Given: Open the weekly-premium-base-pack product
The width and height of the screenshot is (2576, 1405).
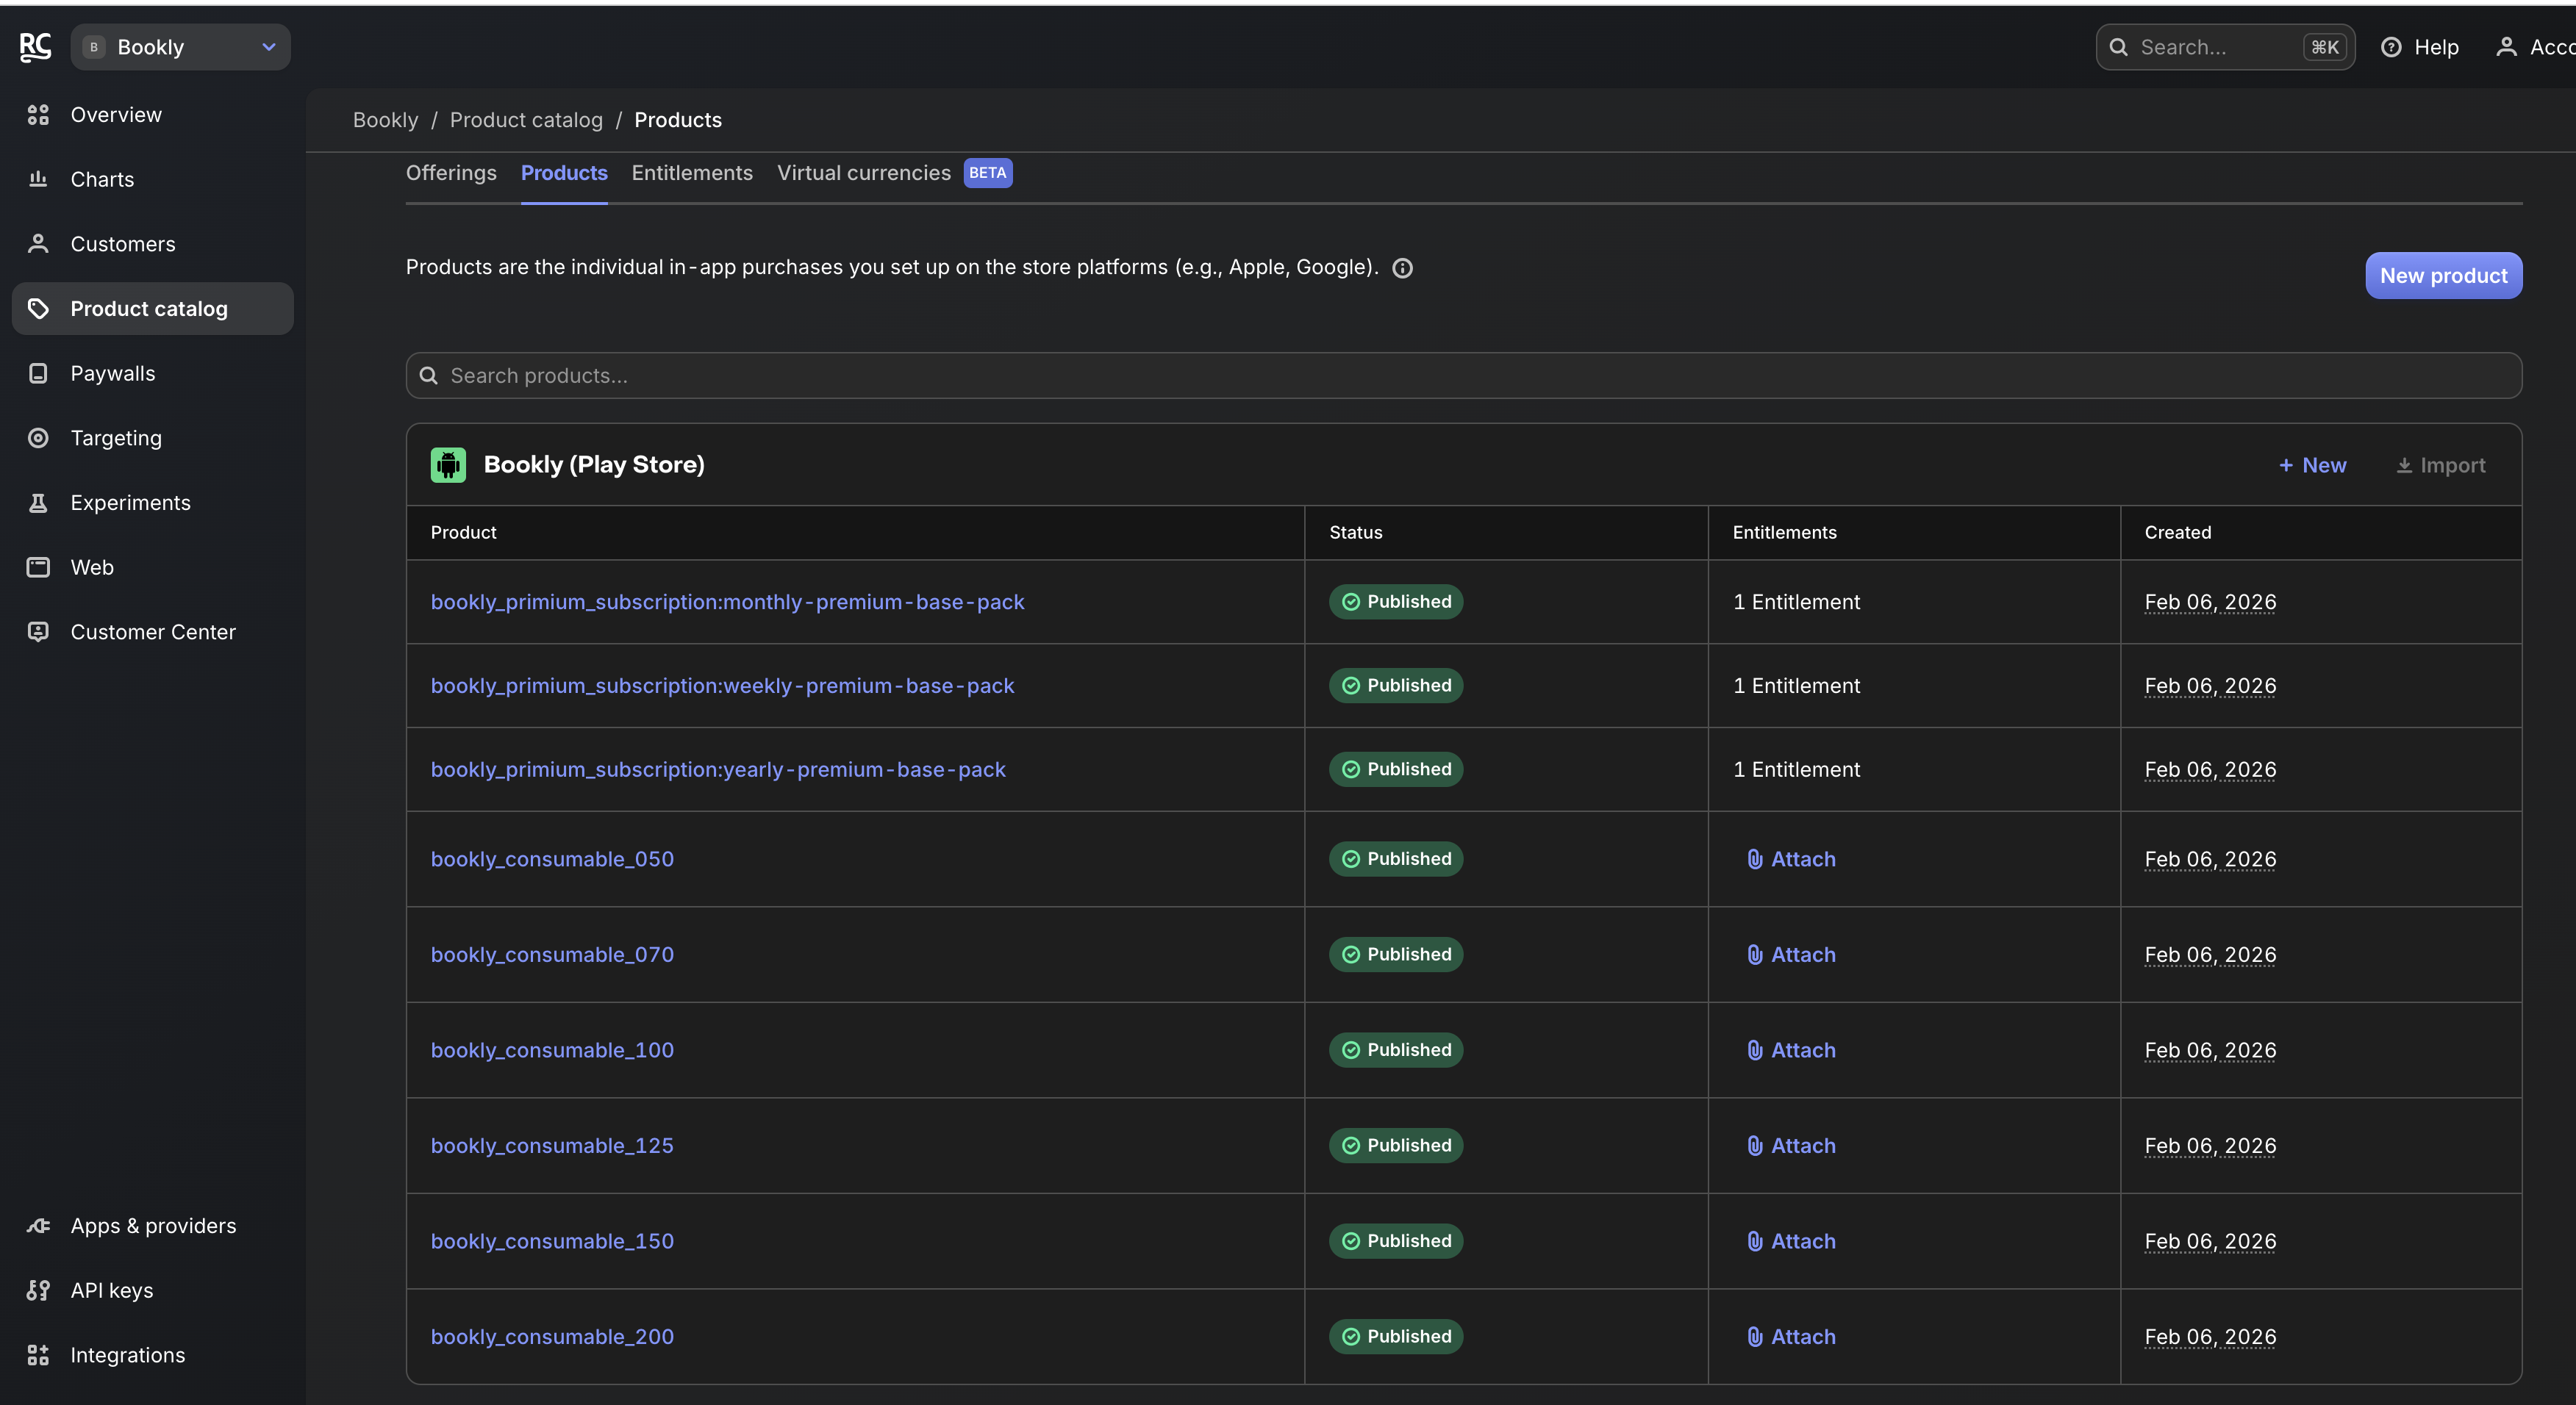Looking at the screenshot, I should click(x=723, y=686).
